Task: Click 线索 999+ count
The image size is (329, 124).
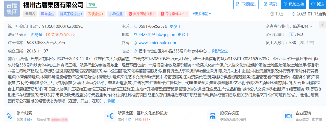Action: click(x=24, y=120)
